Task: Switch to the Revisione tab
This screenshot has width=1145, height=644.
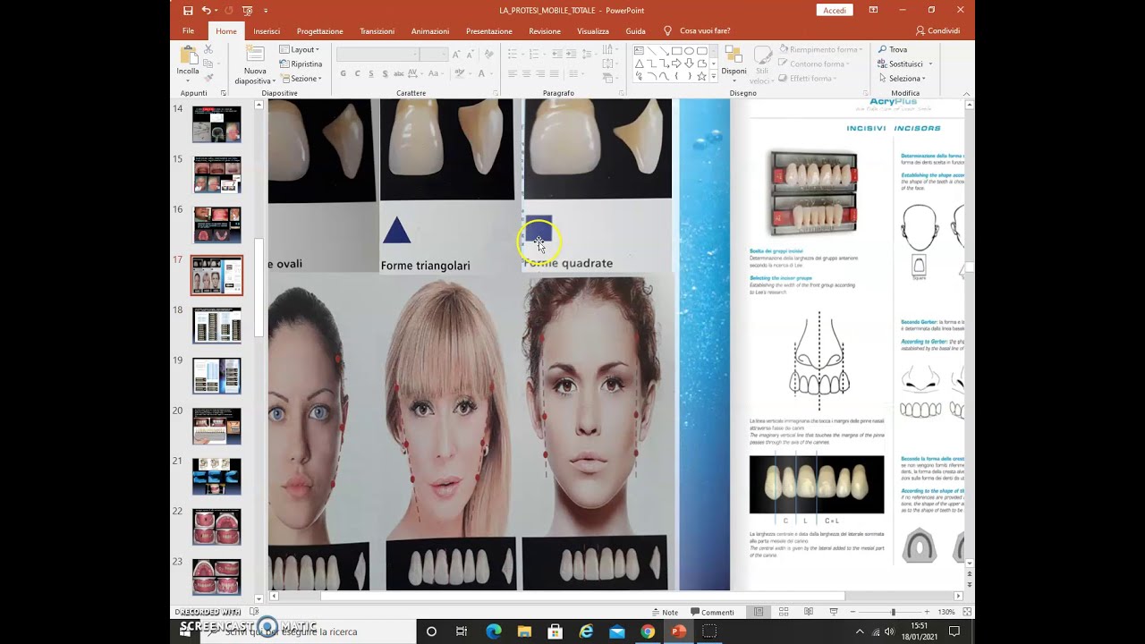Action: 545,30
